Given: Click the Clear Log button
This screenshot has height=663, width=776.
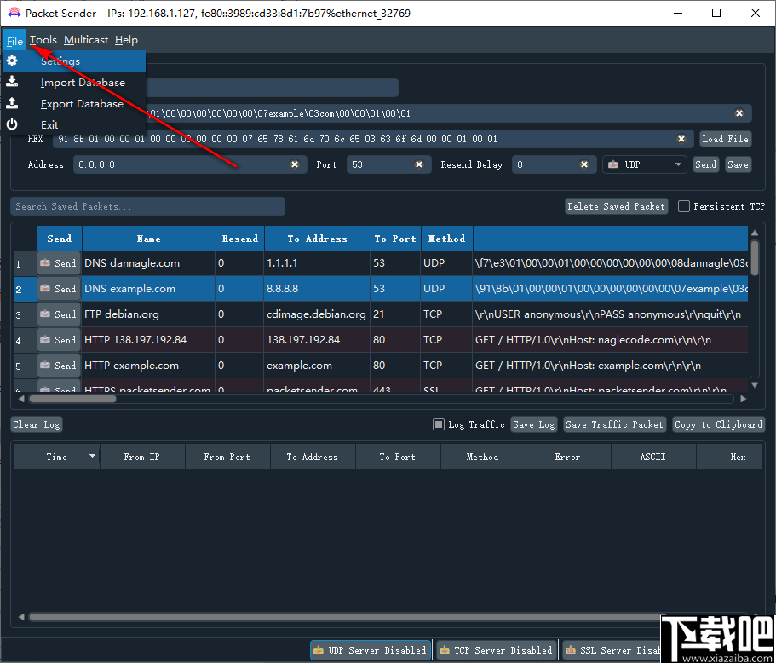Looking at the screenshot, I should click(x=36, y=424).
